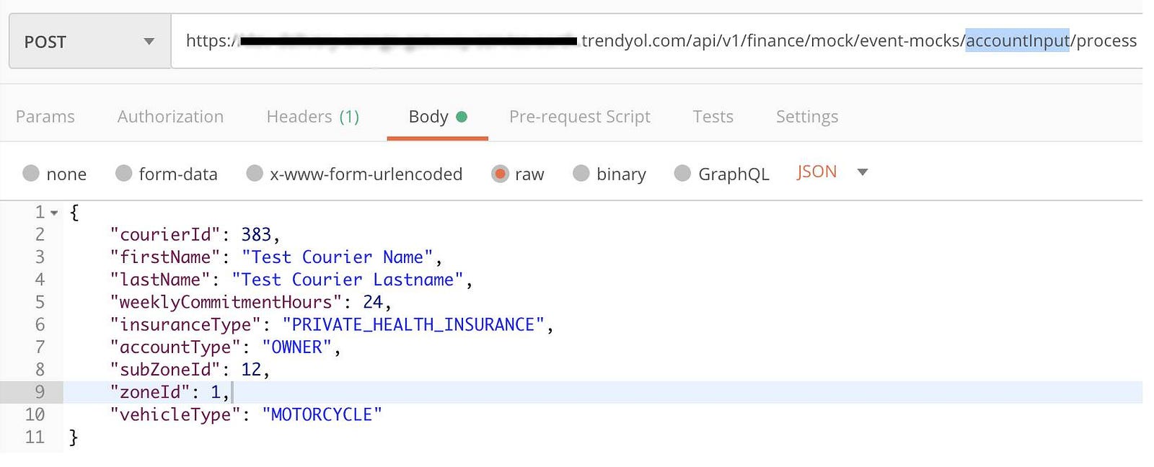The image size is (1154, 467).
Task: Click the "zoneId" key on line 9
Action: (x=150, y=392)
